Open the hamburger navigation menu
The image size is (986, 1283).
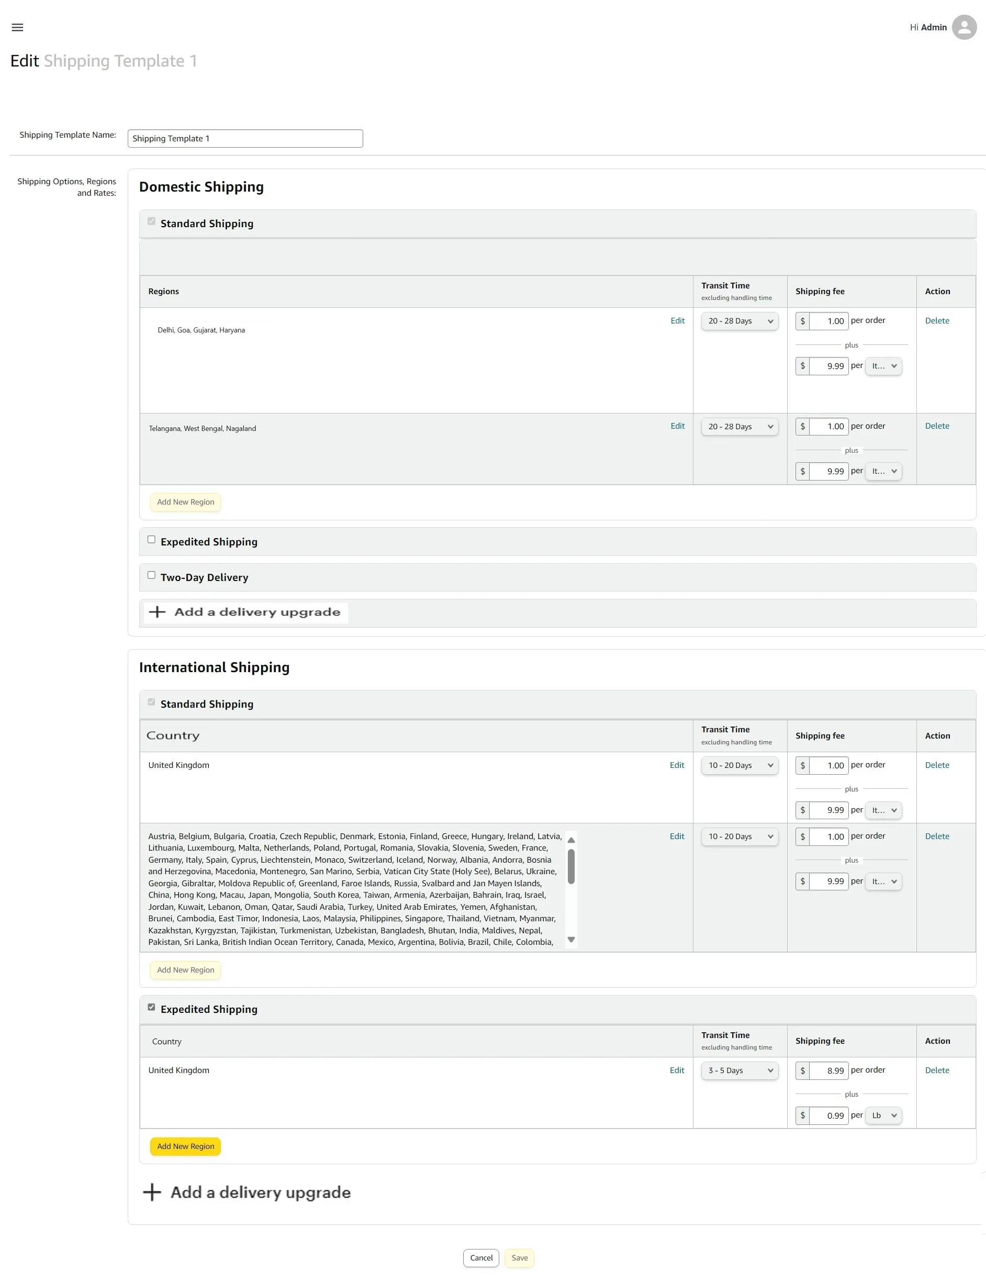(x=18, y=27)
